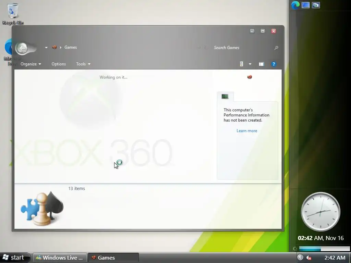351x263 pixels.
Task: Change view with the views icon
Action: coord(242,64)
